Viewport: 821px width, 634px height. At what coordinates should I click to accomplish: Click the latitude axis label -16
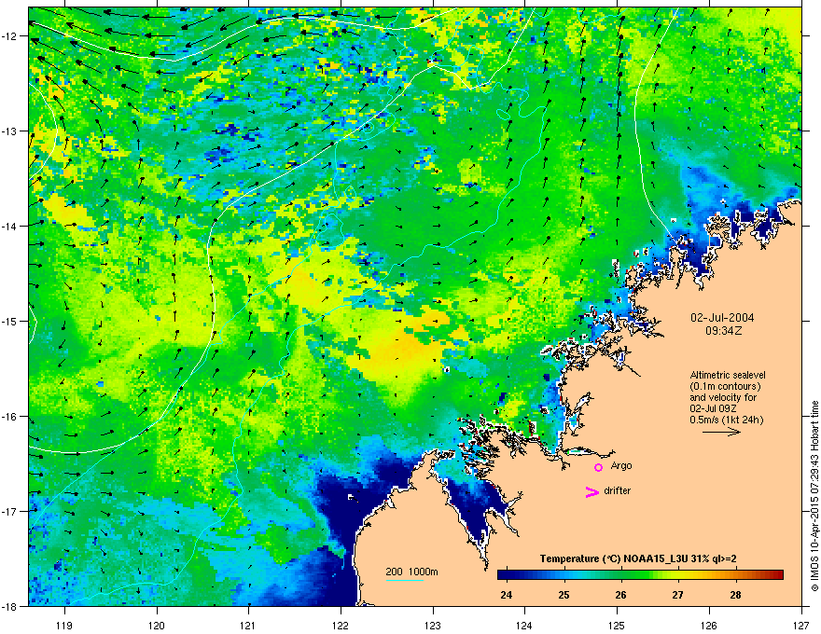pos(10,417)
